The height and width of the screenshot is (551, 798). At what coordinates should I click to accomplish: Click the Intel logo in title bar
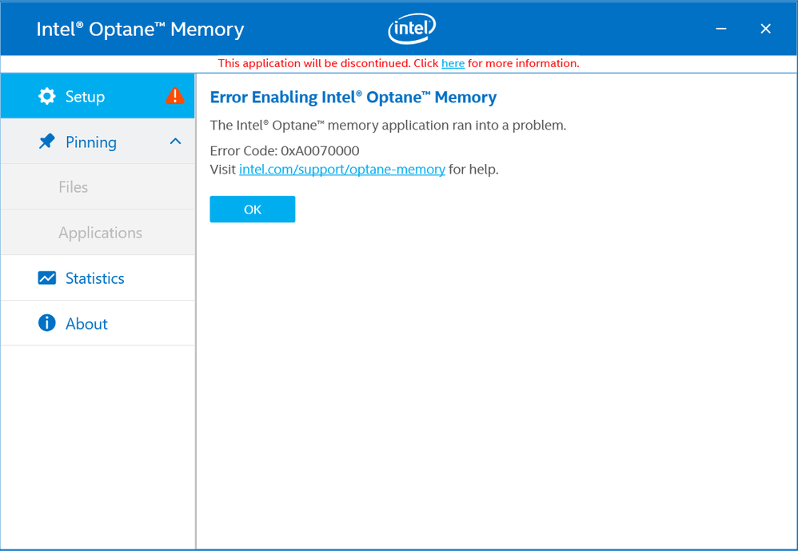pyautogui.click(x=412, y=29)
